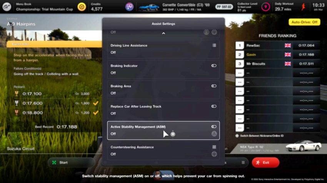This screenshot has height=183, width=327.
Task: Click the purple garage icon beside Credits
Action: click(x=130, y=7)
